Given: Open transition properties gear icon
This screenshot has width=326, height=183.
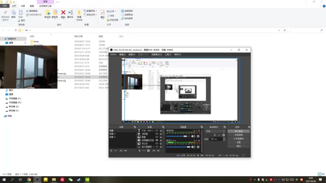Looking at the screenshot, I should tap(223, 135).
